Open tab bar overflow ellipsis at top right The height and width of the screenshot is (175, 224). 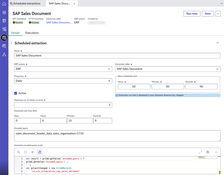221,4
